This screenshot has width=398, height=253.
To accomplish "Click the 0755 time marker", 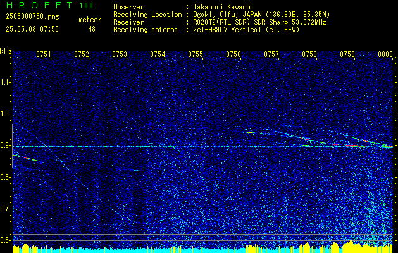I will [196, 54].
